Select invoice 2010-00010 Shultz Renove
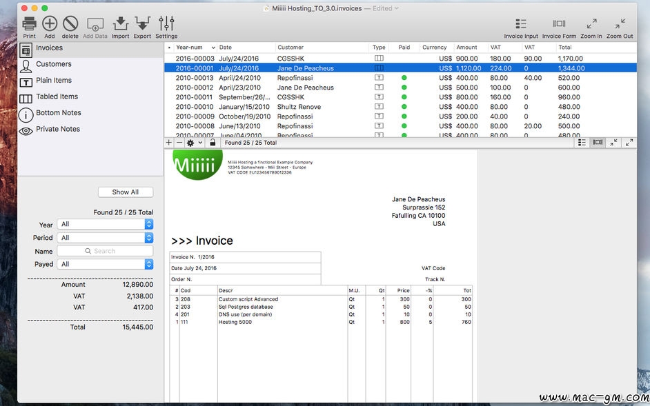Screen dimensions: 650x406 point(400,107)
